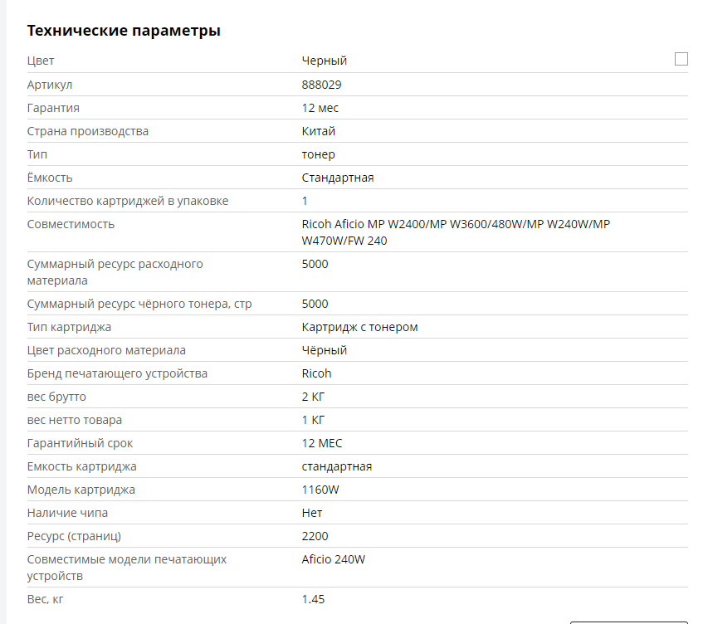Click the Черный color value
This screenshot has height=624, width=708.
pyautogui.click(x=325, y=61)
